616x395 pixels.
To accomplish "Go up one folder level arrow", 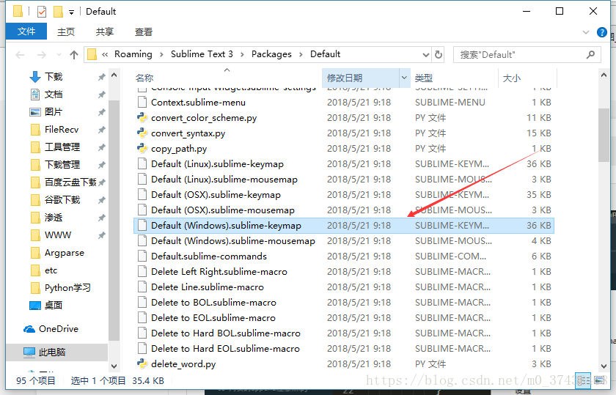I will pos(74,55).
